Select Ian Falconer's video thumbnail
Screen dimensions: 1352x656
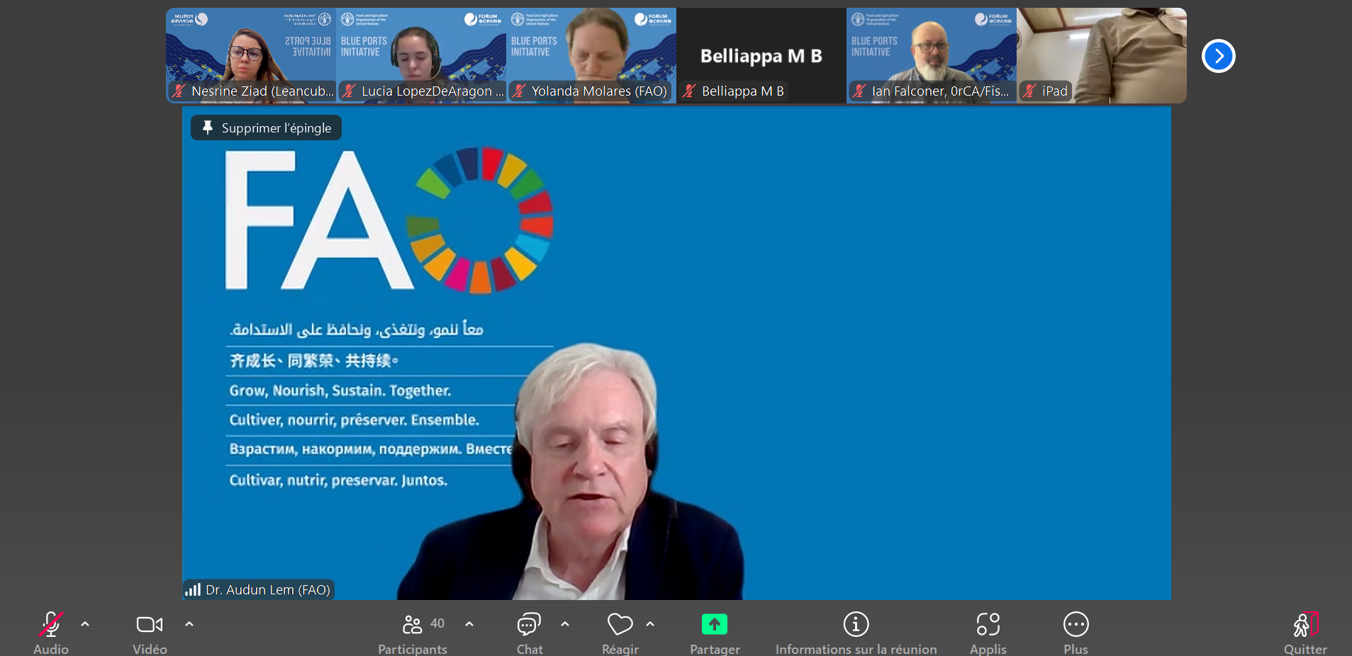(x=931, y=55)
